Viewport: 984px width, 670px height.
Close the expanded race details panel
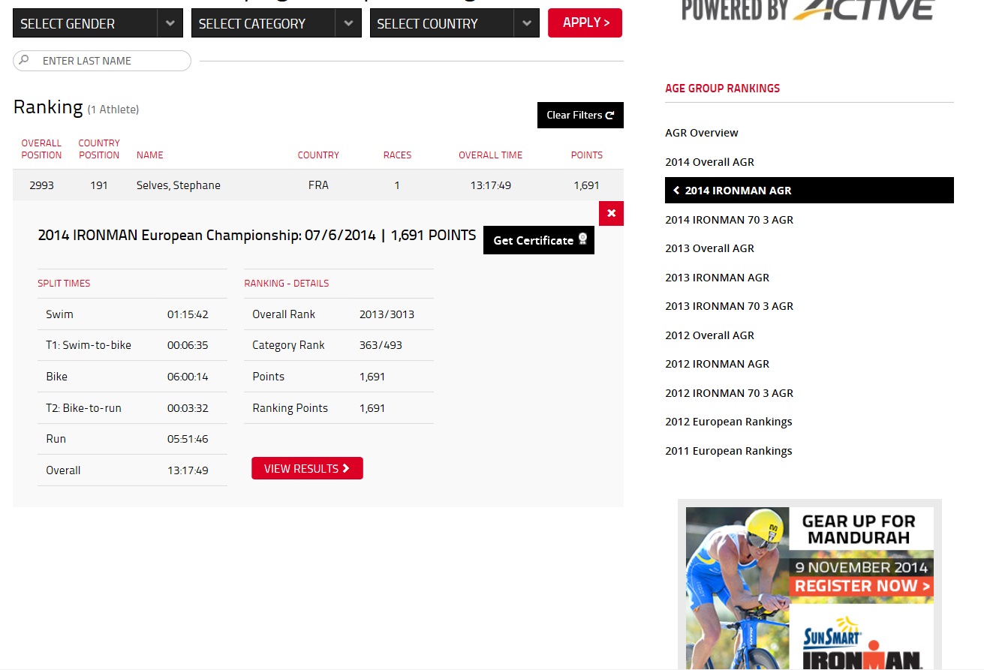click(x=611, y=214)
